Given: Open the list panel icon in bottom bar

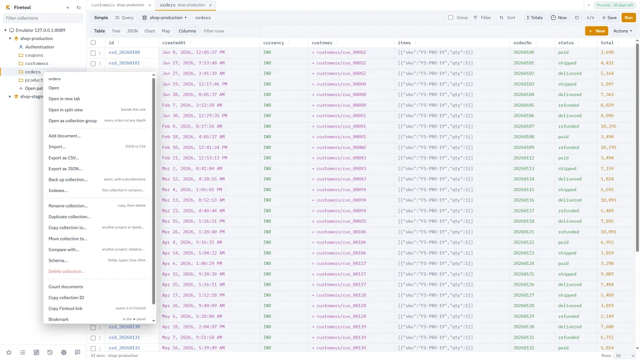Looking at the screenshot, I should (23, 352).
